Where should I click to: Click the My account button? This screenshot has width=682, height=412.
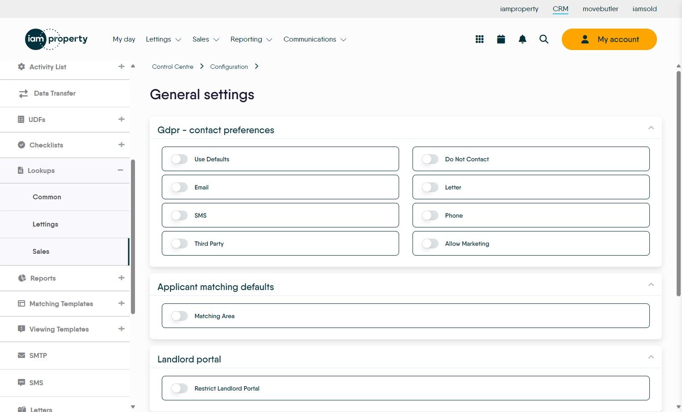pos(609,39)
